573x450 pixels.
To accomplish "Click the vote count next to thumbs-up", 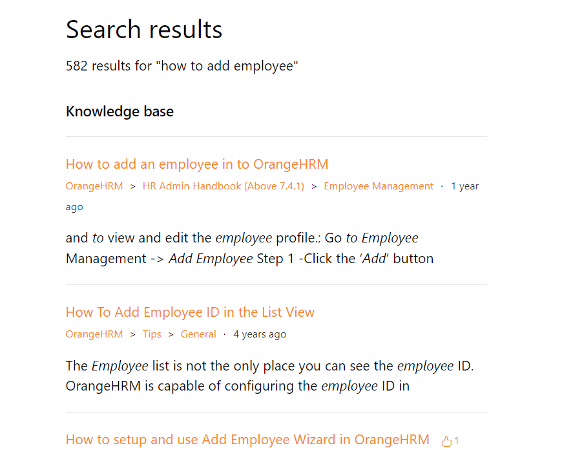I will tap(457, 441).
